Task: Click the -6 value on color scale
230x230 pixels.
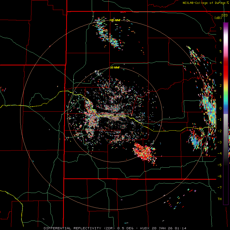Action: tap(220, 176)
